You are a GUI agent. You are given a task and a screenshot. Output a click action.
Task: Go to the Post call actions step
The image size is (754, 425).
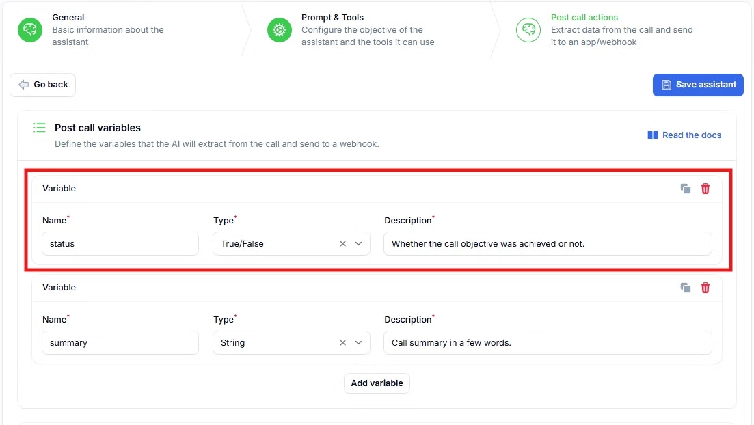(584, 17)
